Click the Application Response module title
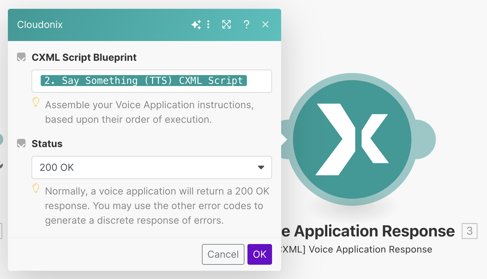 [x=368, y=231]
